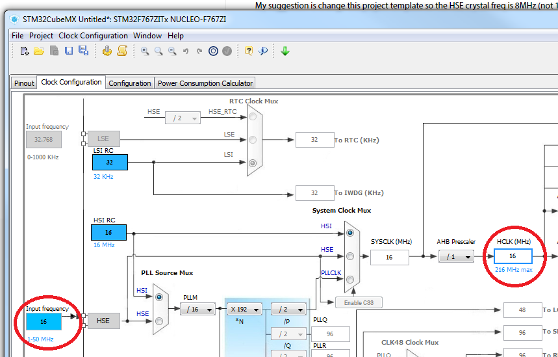
Task: Click the "216 MHz max" text
Action: 514,270
